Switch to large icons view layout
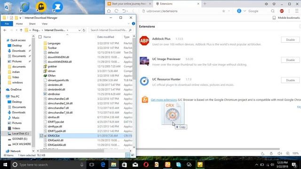Screen dimensions: 301x169 pos(133,155)
